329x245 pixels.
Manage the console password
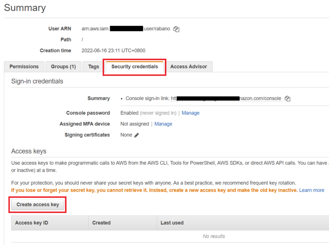coord(191,113)
